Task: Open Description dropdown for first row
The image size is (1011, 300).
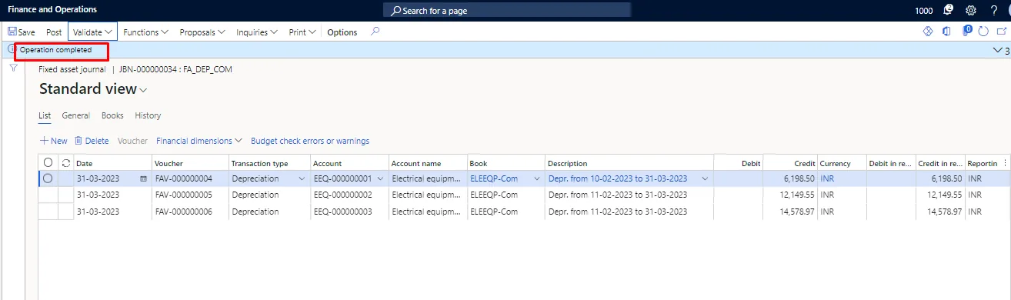Action: tap(705, 178)
